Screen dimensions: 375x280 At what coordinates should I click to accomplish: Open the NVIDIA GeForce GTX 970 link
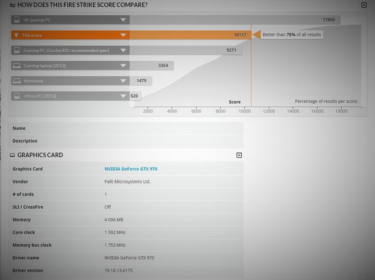[131, 169]
